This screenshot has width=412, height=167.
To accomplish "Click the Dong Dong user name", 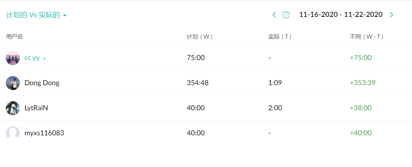I will (42, 83).
